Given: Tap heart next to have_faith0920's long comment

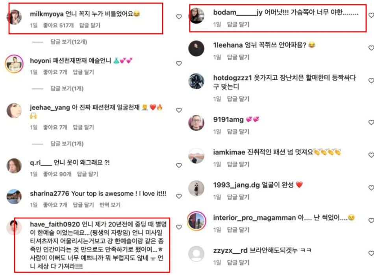Looking at the screenshot, I should [179, 227].
